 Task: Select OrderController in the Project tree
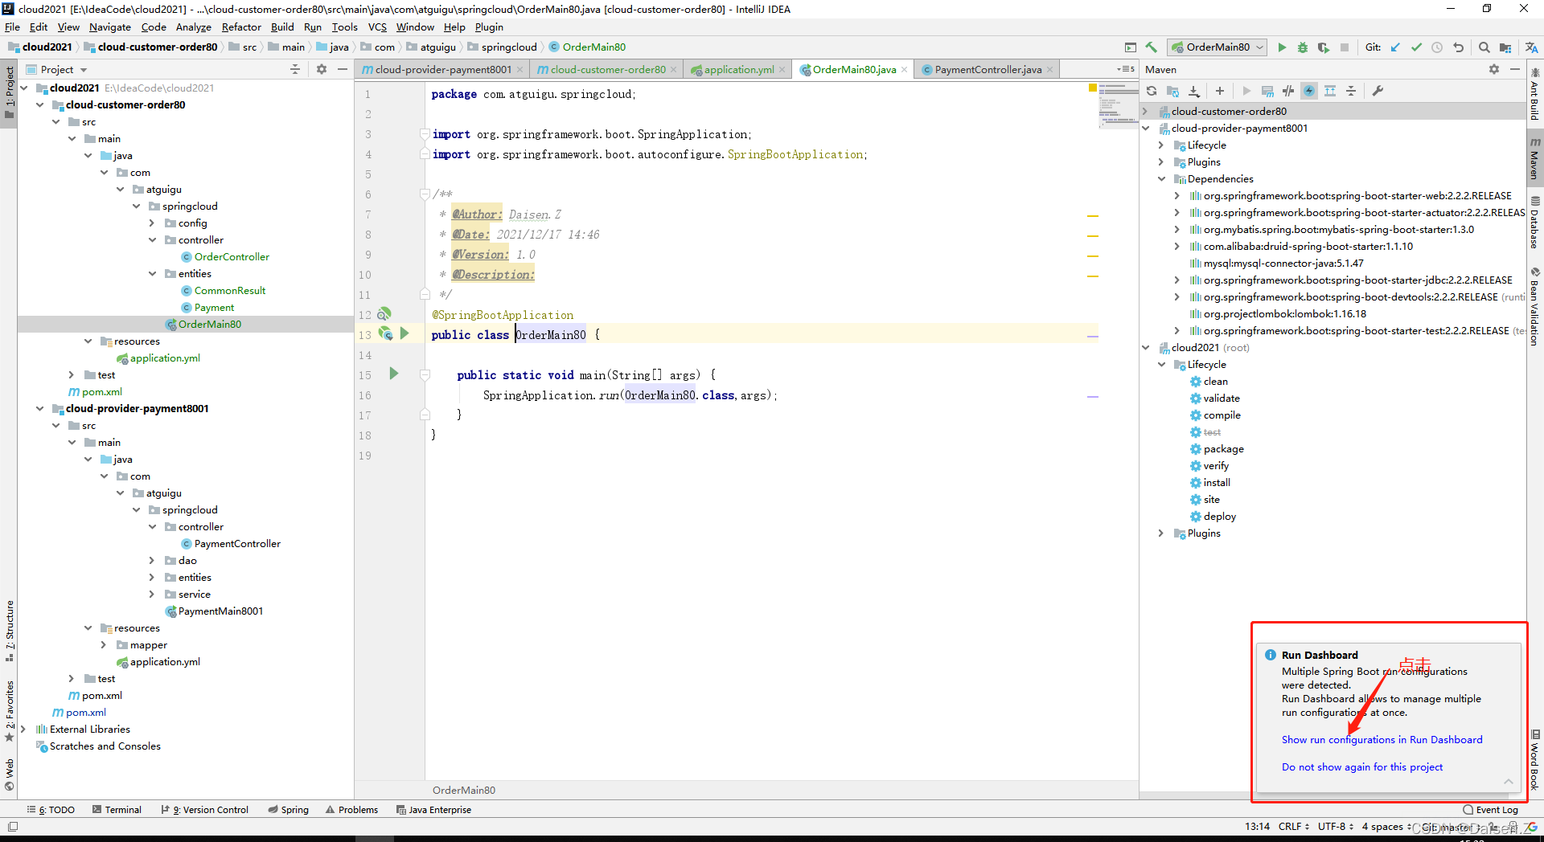[x=232, y=256]
